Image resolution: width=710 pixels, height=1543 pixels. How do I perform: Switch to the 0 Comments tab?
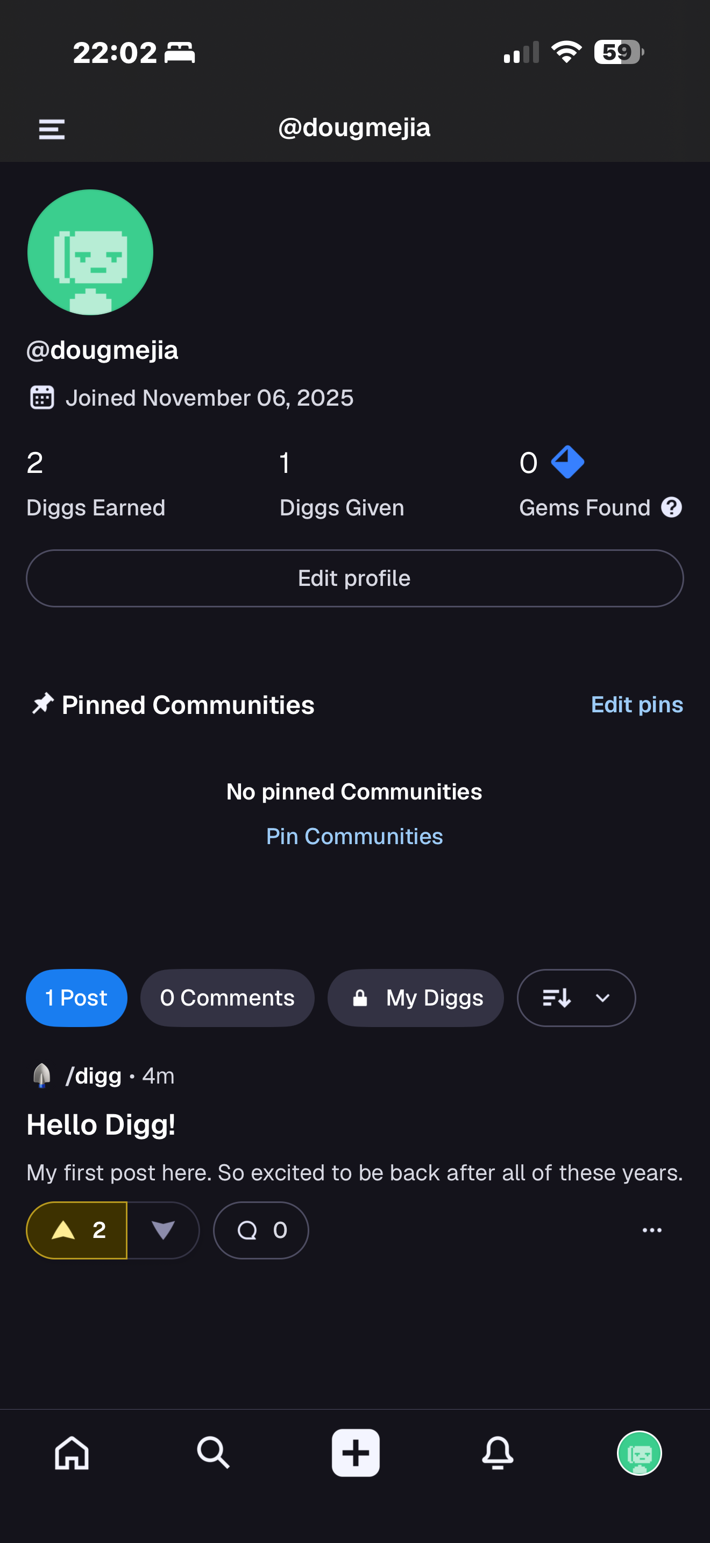coord(227,998)
